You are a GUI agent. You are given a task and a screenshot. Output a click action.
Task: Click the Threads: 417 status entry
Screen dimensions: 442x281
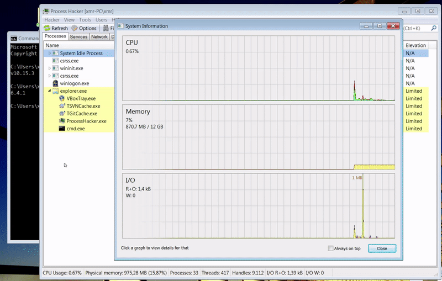(x=215, y=273)
